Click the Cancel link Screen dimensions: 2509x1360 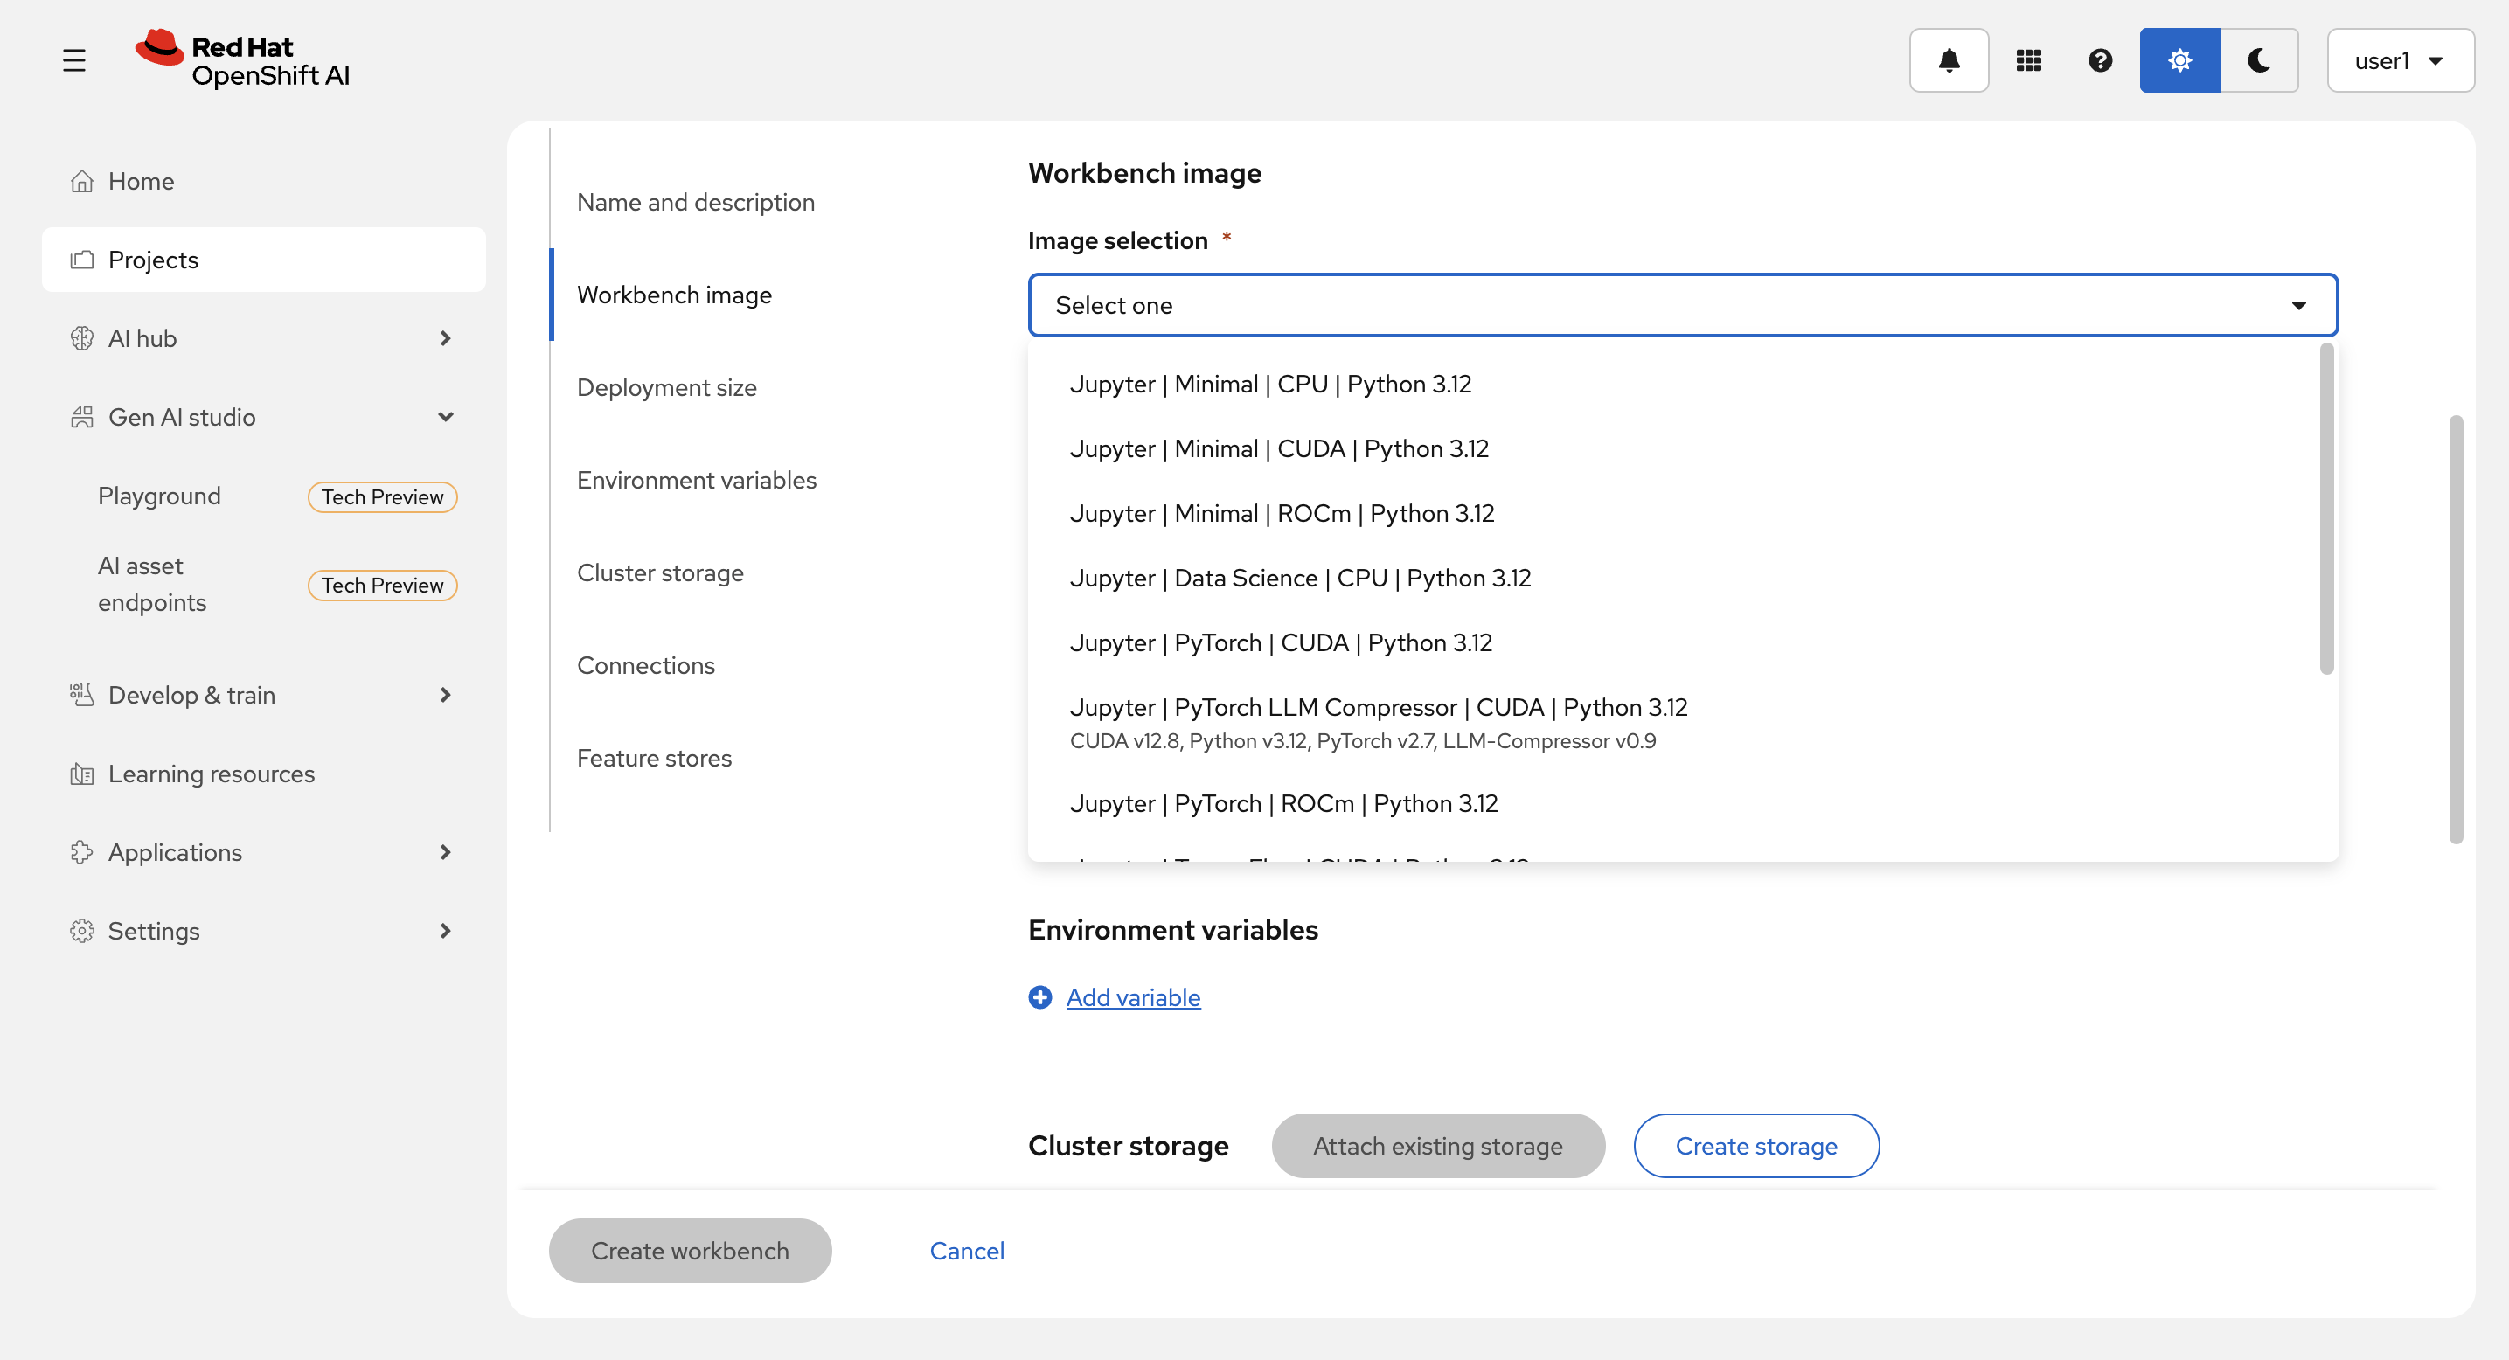pos(966,1250)
